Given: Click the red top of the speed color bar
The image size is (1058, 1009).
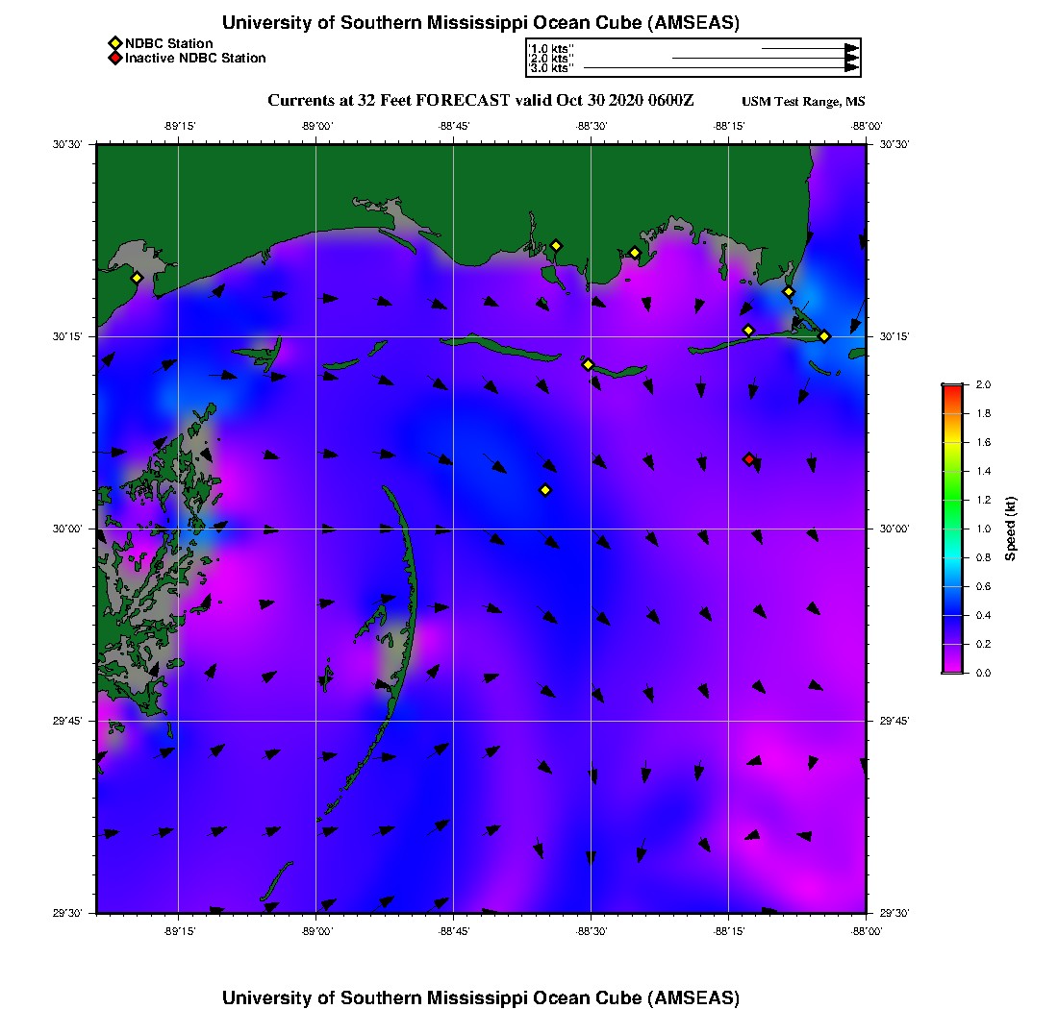Looking at the screenshot, I should pos(952,388).
